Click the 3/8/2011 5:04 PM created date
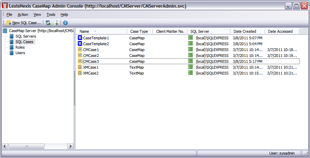Image resolution: width=310 pixels, height=158 pixels. tap(248, 44)
